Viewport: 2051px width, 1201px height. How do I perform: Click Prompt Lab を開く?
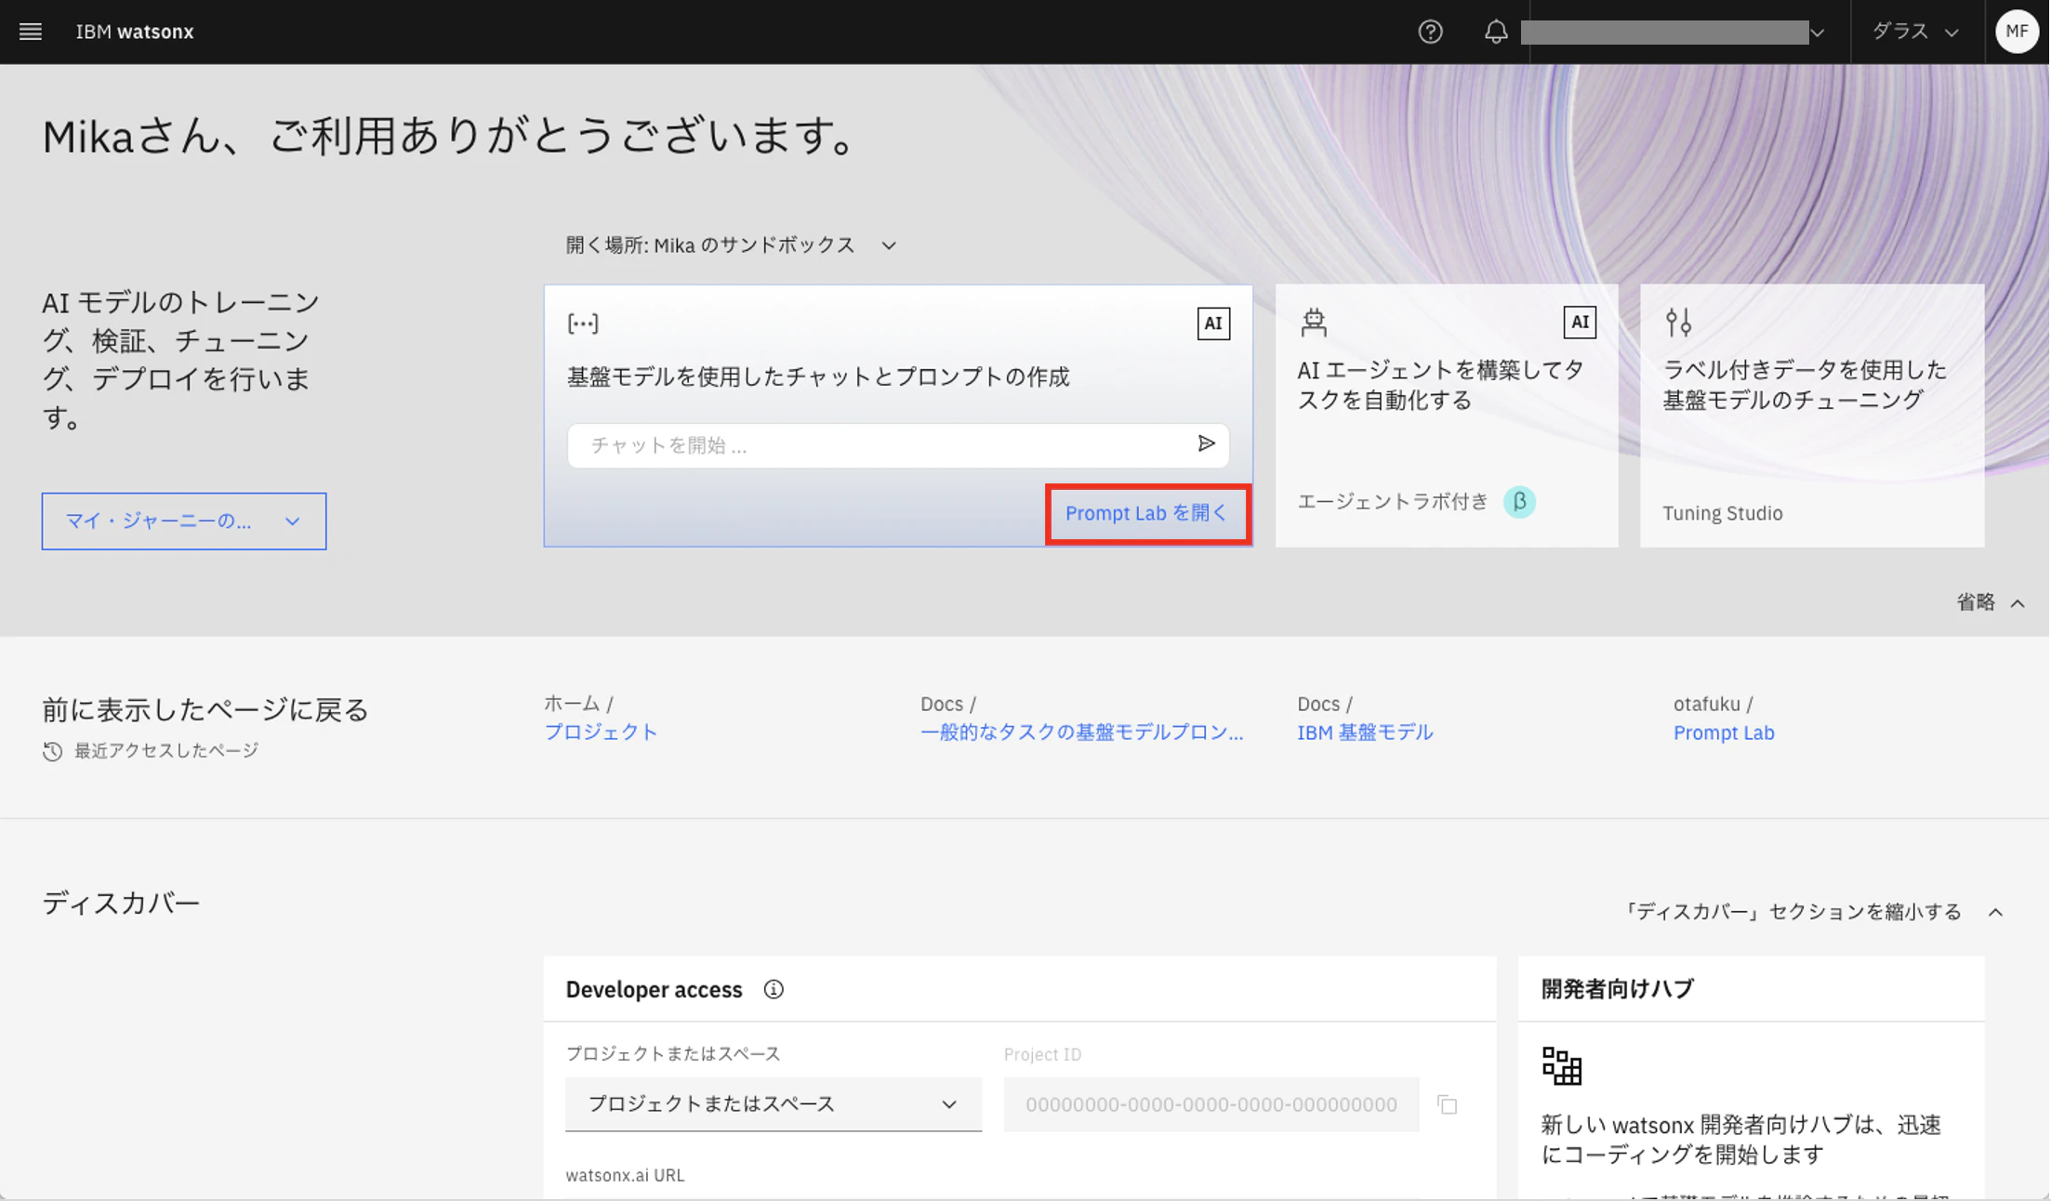1147,513
